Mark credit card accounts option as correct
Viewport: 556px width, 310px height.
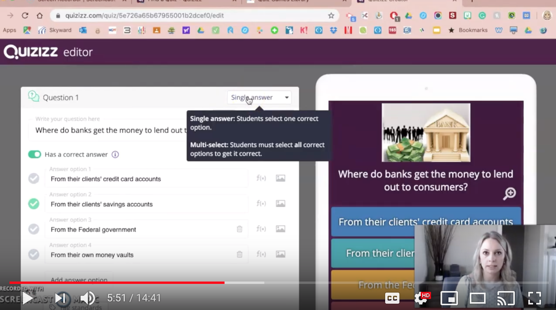click(34, 178)
